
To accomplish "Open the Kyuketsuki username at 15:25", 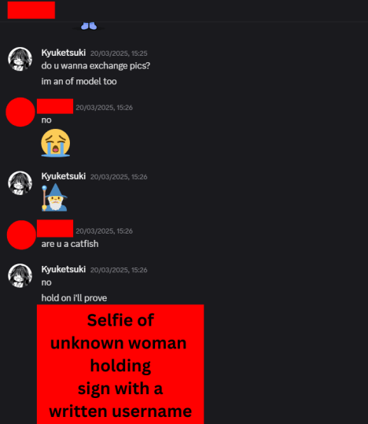I will 64,53.
